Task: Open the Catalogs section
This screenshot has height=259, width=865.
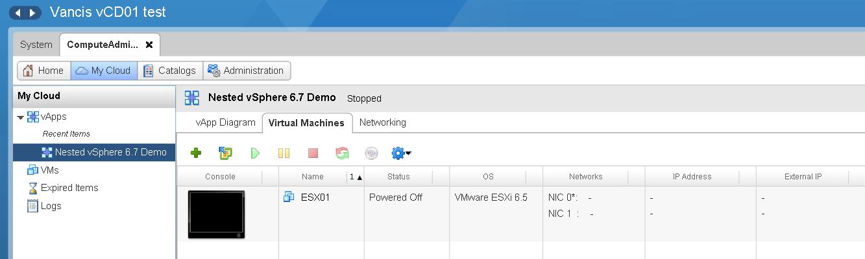Action: click(x=170, y=71)
